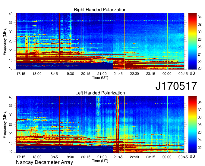Click "23:15" time tick on Right Handed plot
The height and width of the screenshot is (166, 205).
(150, 74)
